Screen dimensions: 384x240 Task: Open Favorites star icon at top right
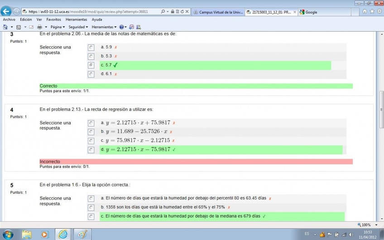372,11
